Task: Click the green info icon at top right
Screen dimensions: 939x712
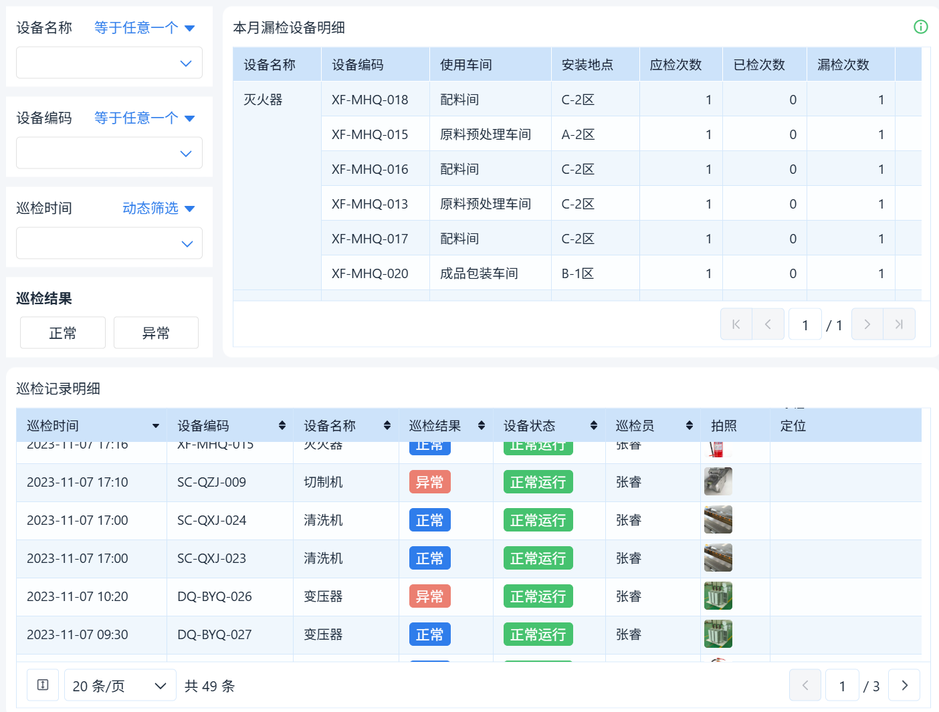Action: 920,27
